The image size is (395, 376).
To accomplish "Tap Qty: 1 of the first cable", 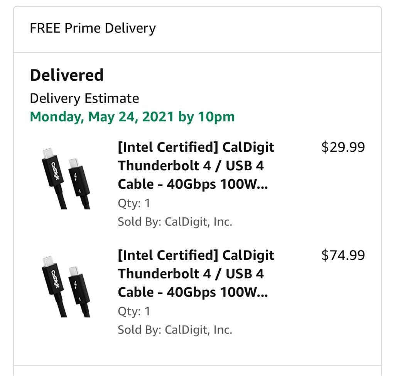I will tap(133, 203).
